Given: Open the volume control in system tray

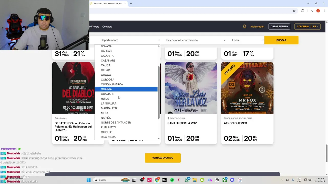Looking at the screenshot, I should pyautogui.click(x=310, y=180).
